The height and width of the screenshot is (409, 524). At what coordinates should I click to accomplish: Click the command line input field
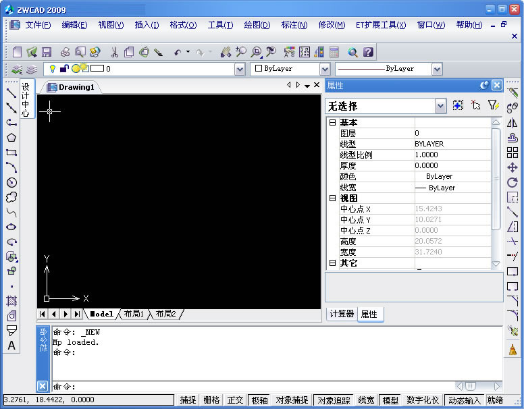click(250, 387)
